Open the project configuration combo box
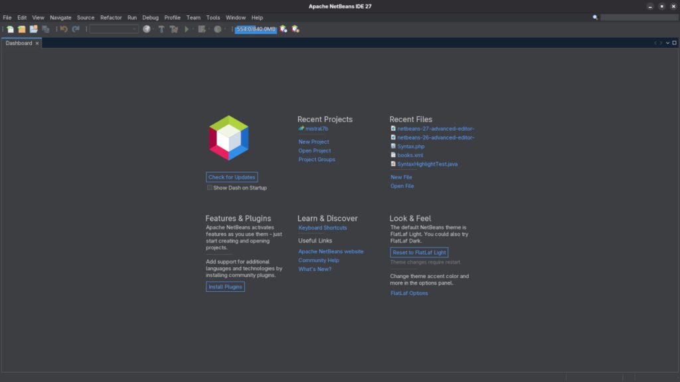The width and height of the screenshot is (680, 382). click(113, 29)
